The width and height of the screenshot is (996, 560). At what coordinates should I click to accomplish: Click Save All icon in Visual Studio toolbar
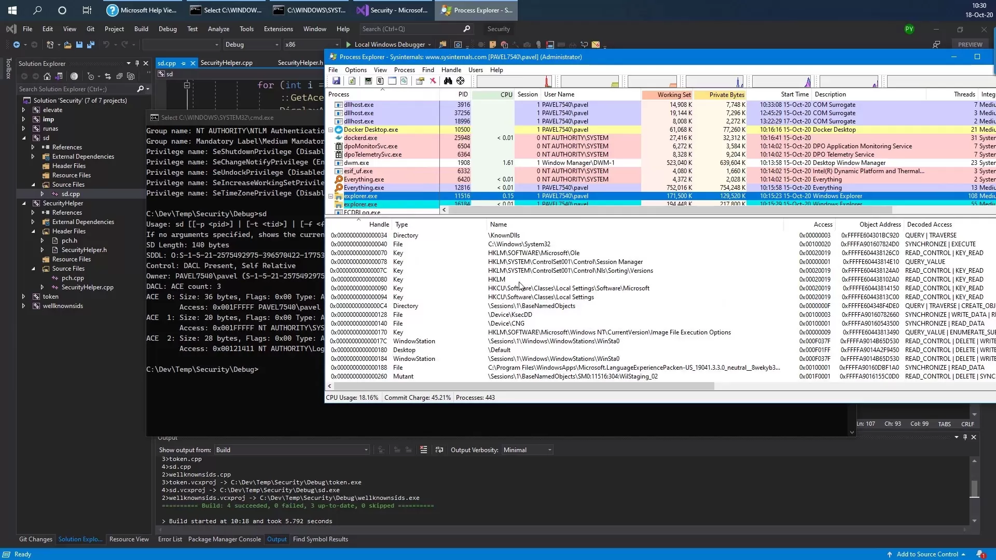click(x=90, y=45)
